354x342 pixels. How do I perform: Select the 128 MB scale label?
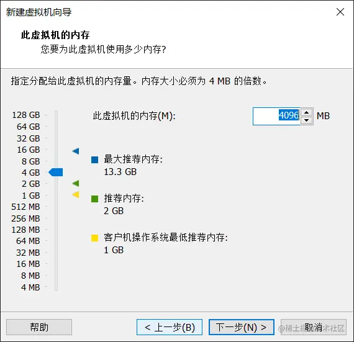pos(25,230)
